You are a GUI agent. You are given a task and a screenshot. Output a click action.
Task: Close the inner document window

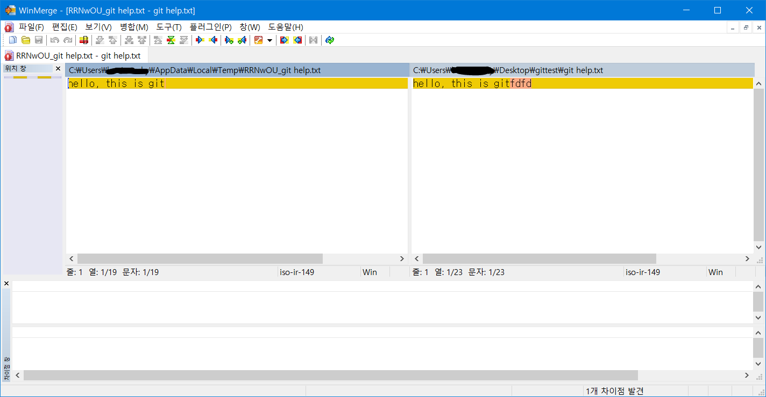pyautogui.click(x=758, y=27)
